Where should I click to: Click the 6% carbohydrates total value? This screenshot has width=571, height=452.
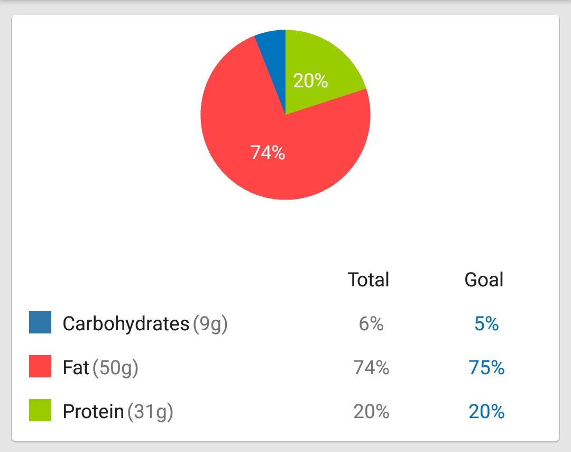(371, 323)
